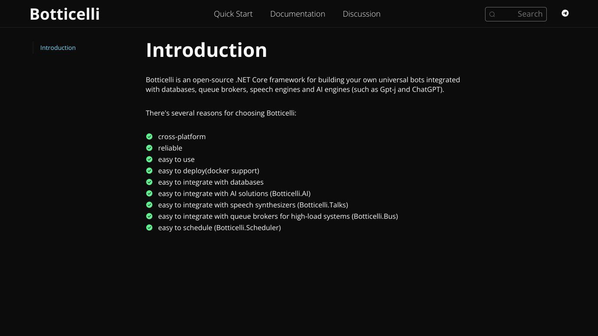Click the Introduction page heading
The width and height of the screenshot is (598, 336).
206,50
